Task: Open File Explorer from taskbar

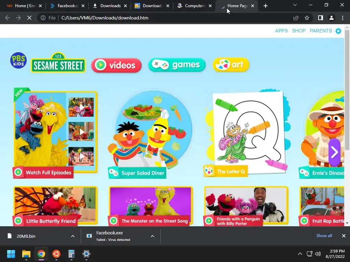Action: 26,254
